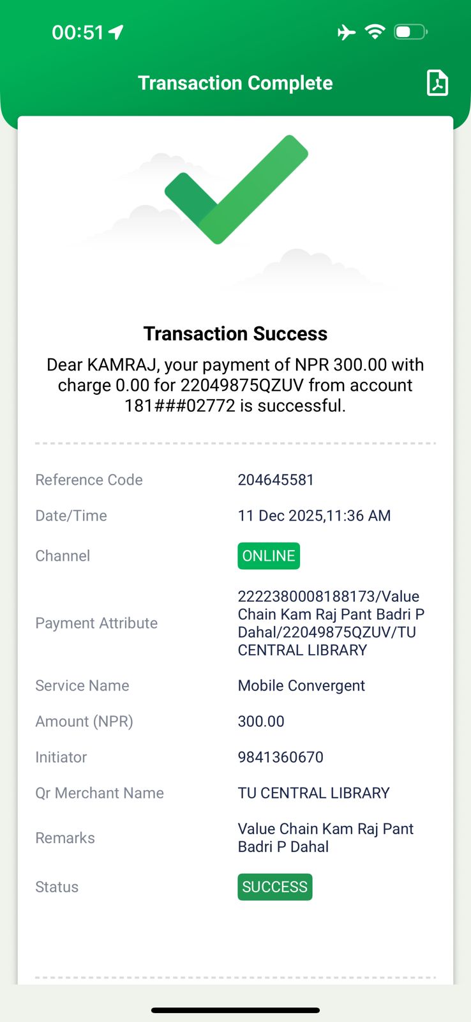Tap the Transaction Complete header title
The width and height of the screenshot is (471, 1022).
coord(235,83)
